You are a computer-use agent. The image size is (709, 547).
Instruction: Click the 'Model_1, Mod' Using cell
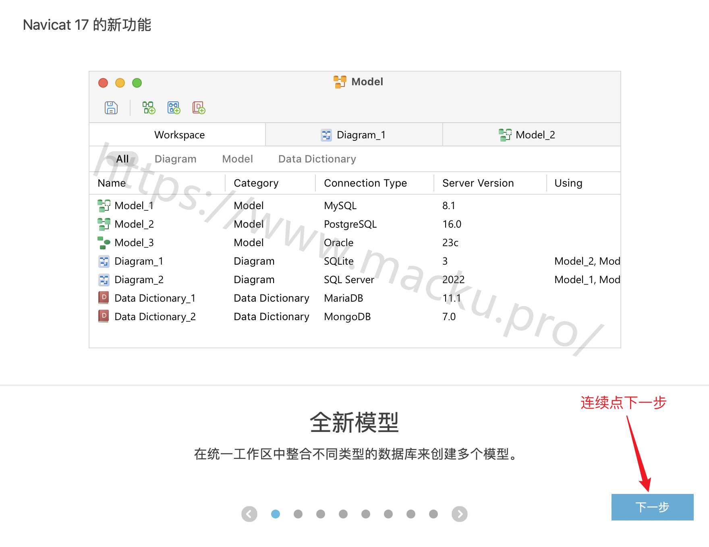click(587, 280)
